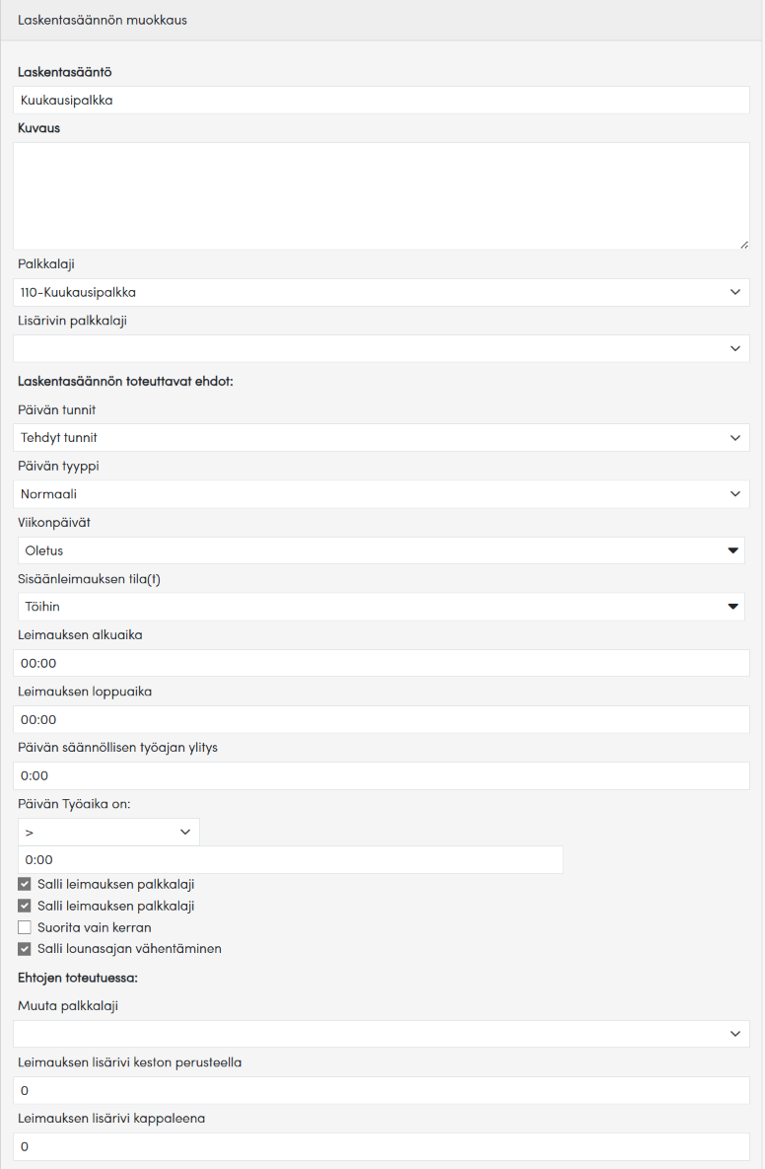Disable Salli lounasajan vähentäminen checkbox
765x1169 pixels.
[25, 949]
